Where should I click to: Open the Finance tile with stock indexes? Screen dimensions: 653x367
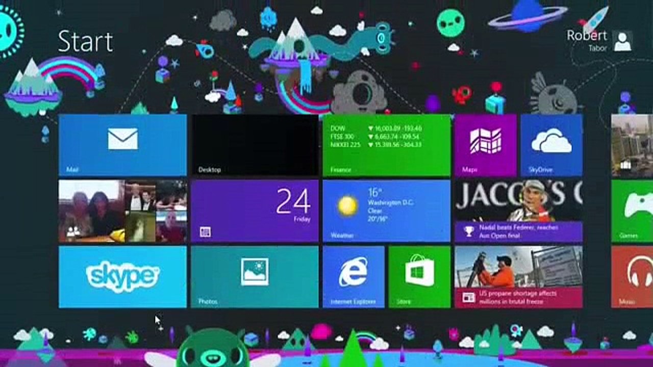(386, 145)
